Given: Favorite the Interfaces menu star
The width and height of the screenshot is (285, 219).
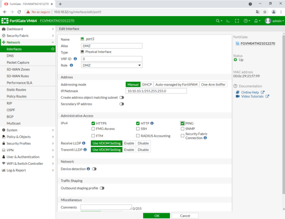Looking at the screenshot, I should point(53,49).
